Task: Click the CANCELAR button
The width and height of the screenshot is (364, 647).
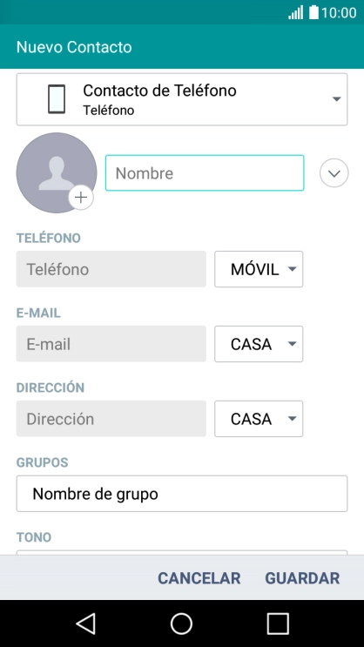Action: coord(199,578)
